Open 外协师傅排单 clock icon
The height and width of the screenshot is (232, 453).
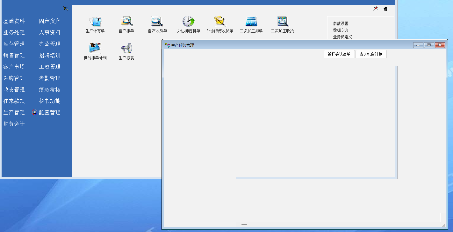pyautogui.click(x=189, y=22)
